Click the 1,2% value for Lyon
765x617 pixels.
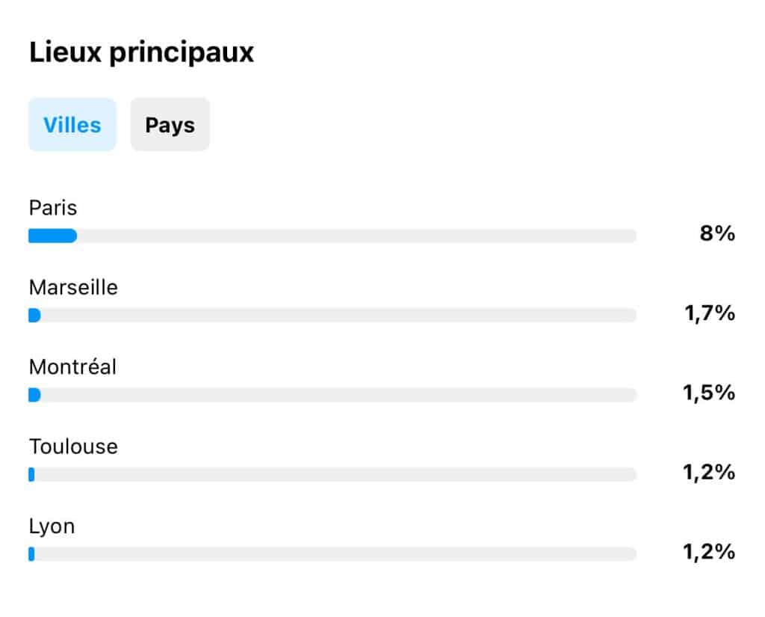pos(709,552)
